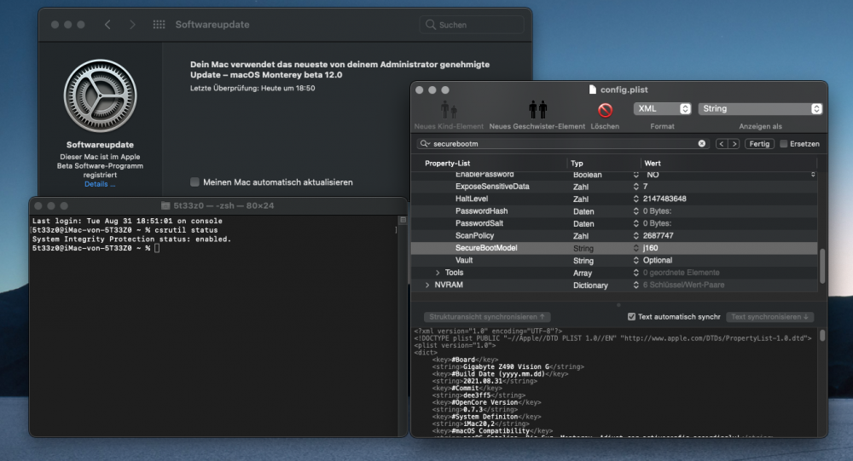853x461 pixels.
Task: Enable the Ersetzen checkbox
Action: tap(783, 144)
